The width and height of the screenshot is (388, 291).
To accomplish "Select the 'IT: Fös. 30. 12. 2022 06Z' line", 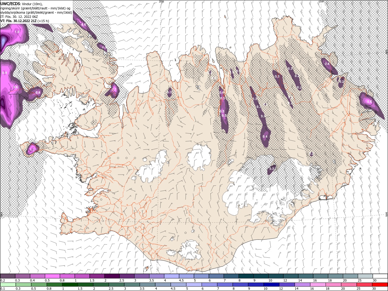I will pos(19,17).
